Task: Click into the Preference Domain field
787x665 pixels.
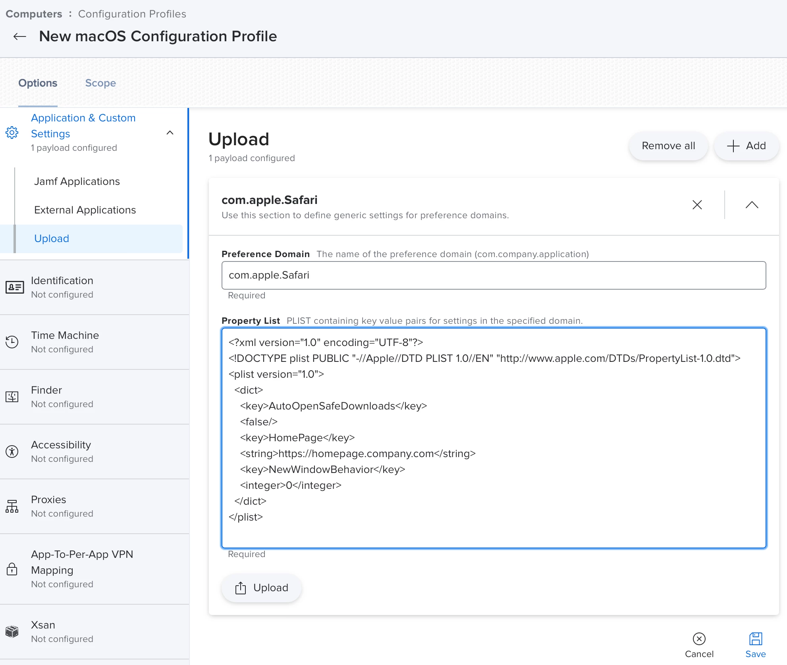Action: pos(494,275)
